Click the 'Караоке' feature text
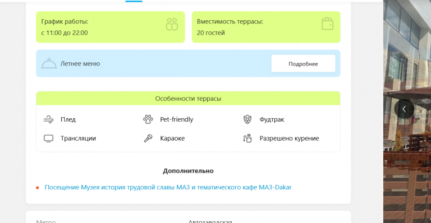Viewport: 431px width, 223px height. click(x=172, y=138)
